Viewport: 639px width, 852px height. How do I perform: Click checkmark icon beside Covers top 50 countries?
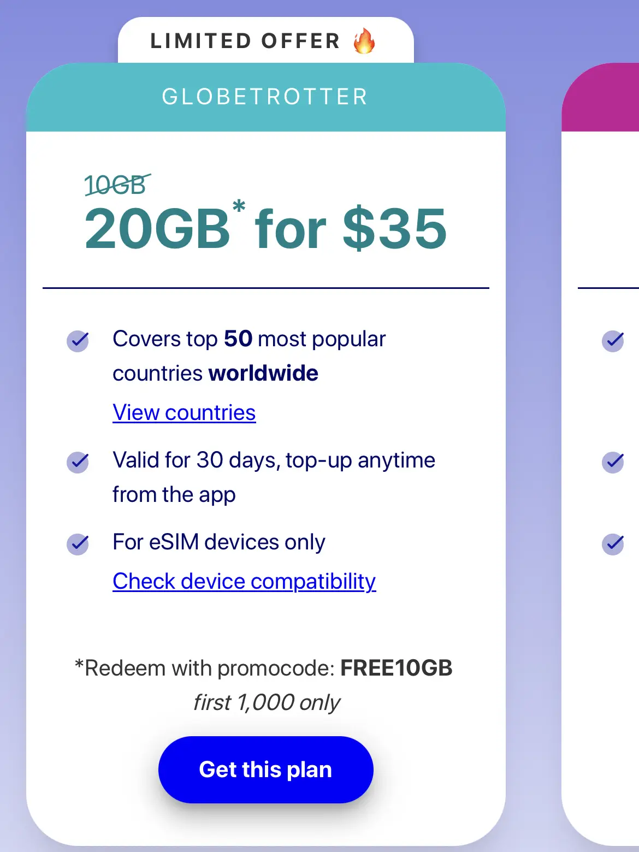point(78,341)
